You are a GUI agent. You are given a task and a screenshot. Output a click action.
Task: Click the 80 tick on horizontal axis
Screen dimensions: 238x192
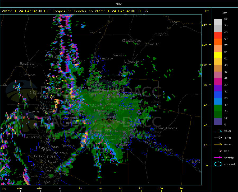140,188
